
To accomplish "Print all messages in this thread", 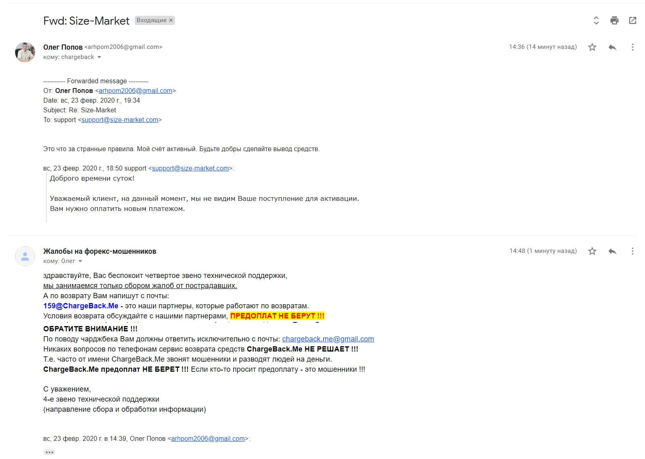I will 614,20.
